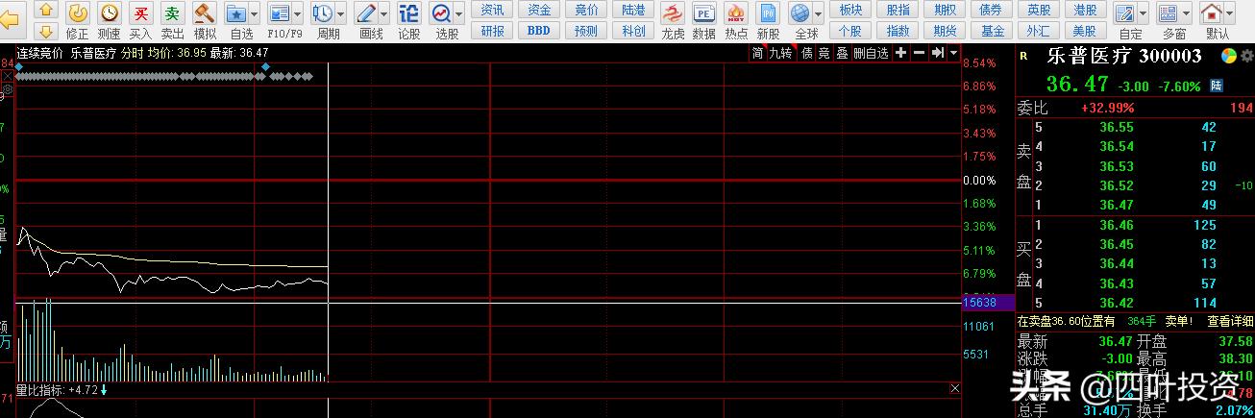1255x418 pixels.
Task: Open the 自定 custom layout icon
Action: coord(1126,13)
